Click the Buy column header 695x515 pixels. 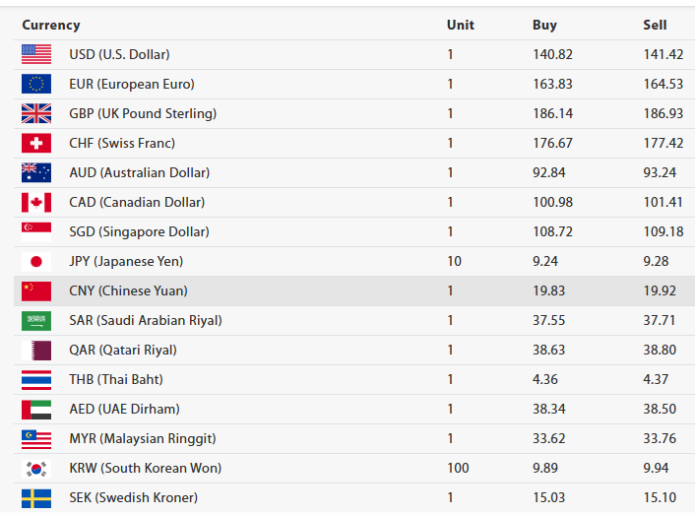[544, 25]
